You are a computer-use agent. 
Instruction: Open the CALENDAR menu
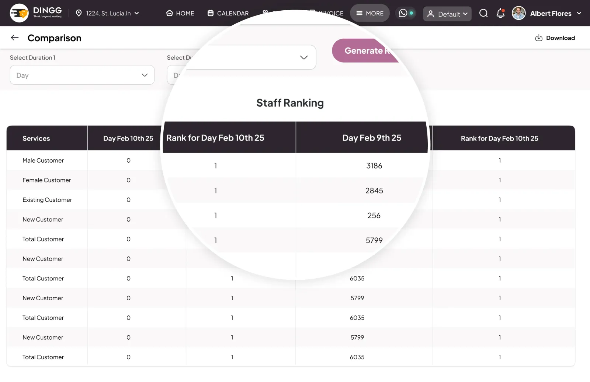228,13
